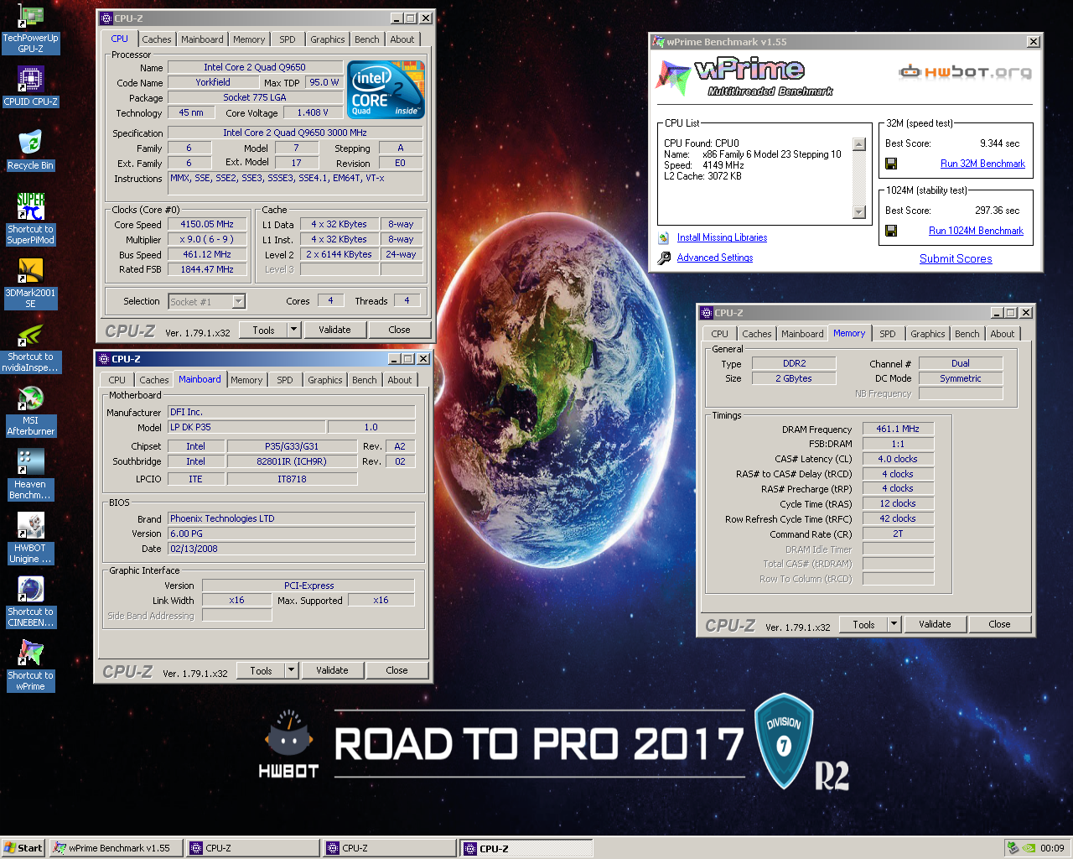The width and height of the screenshot is (1073, 859).
Task: Open Graphics tab in top CPU-Z window
Action: 327,39
